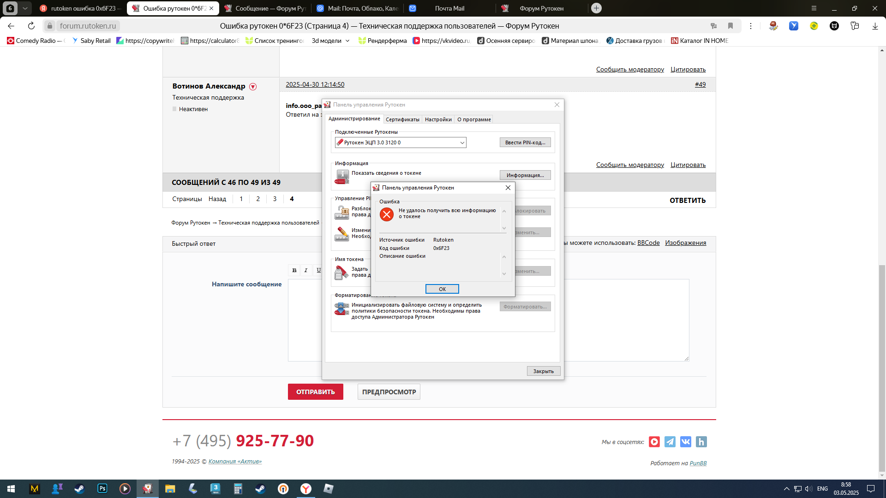Open the PunBB footer link
Image resolution: width=886 pixels, height=498 pixels.
click(698, 463)
